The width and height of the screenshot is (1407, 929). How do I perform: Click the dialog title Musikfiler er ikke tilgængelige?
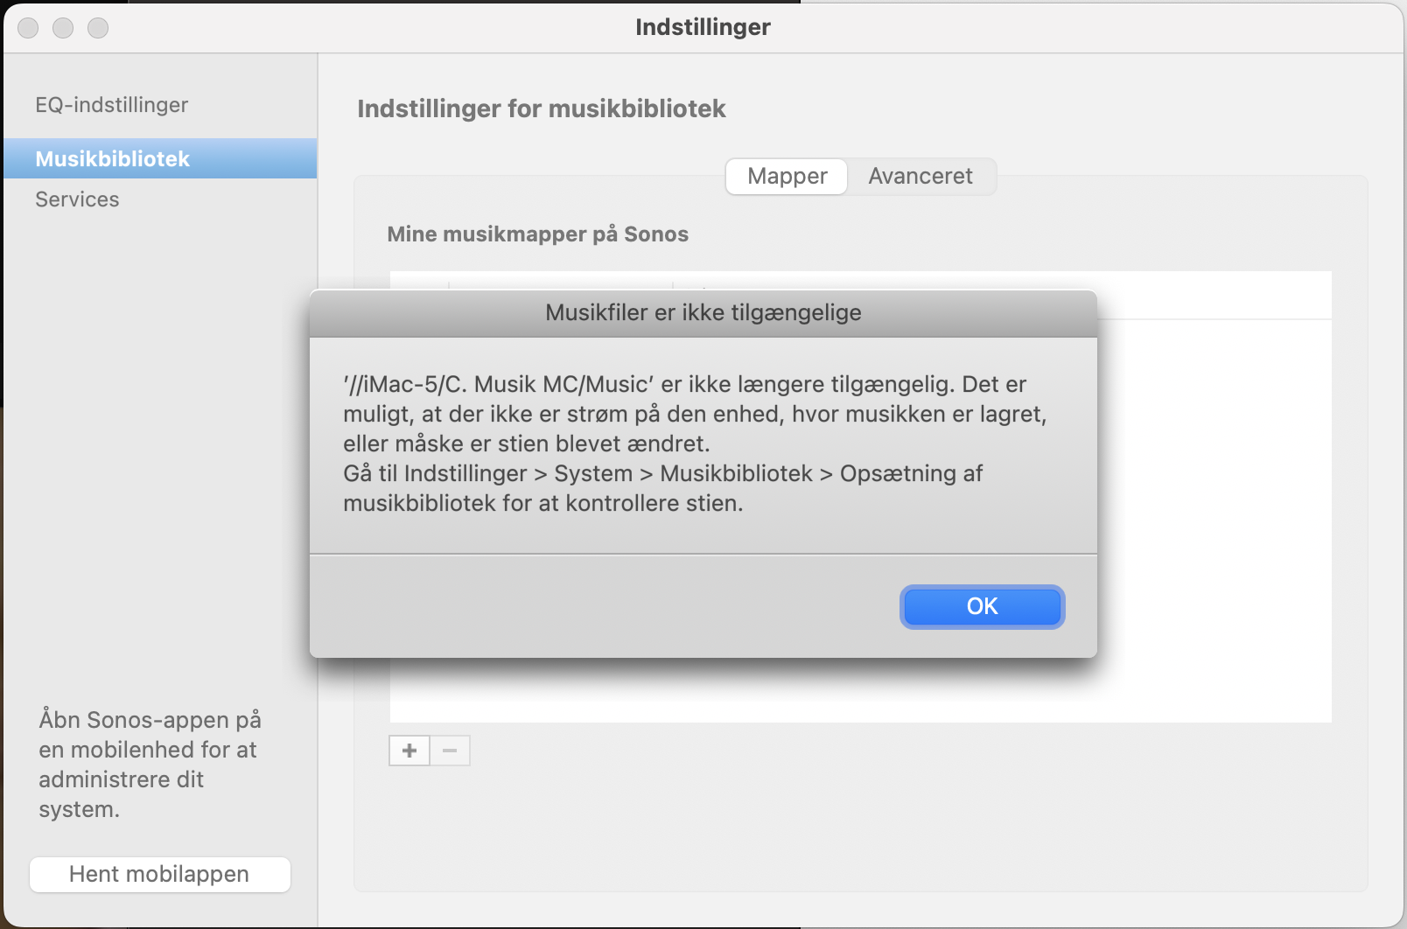[x=703, y=313]
